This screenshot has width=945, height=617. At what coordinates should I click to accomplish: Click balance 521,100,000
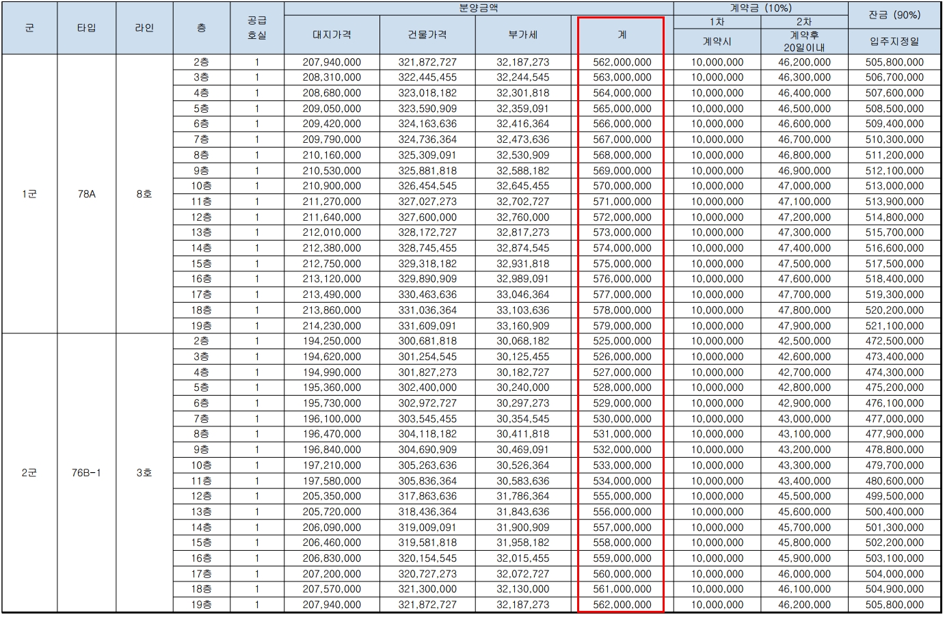pos(894,326)
